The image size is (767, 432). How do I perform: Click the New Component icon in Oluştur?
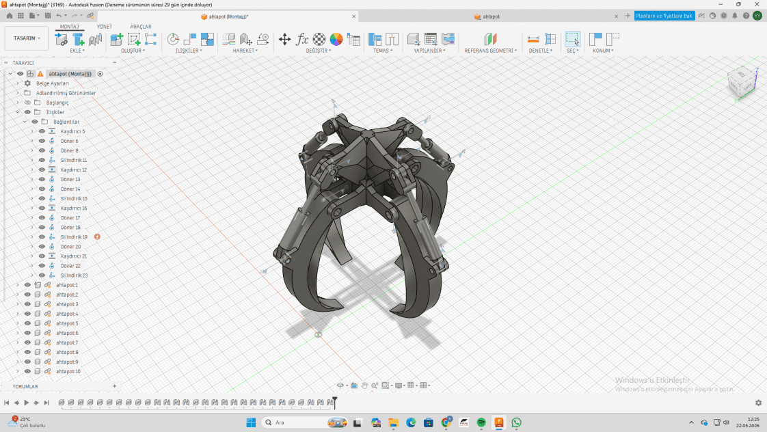pos(116,39)
